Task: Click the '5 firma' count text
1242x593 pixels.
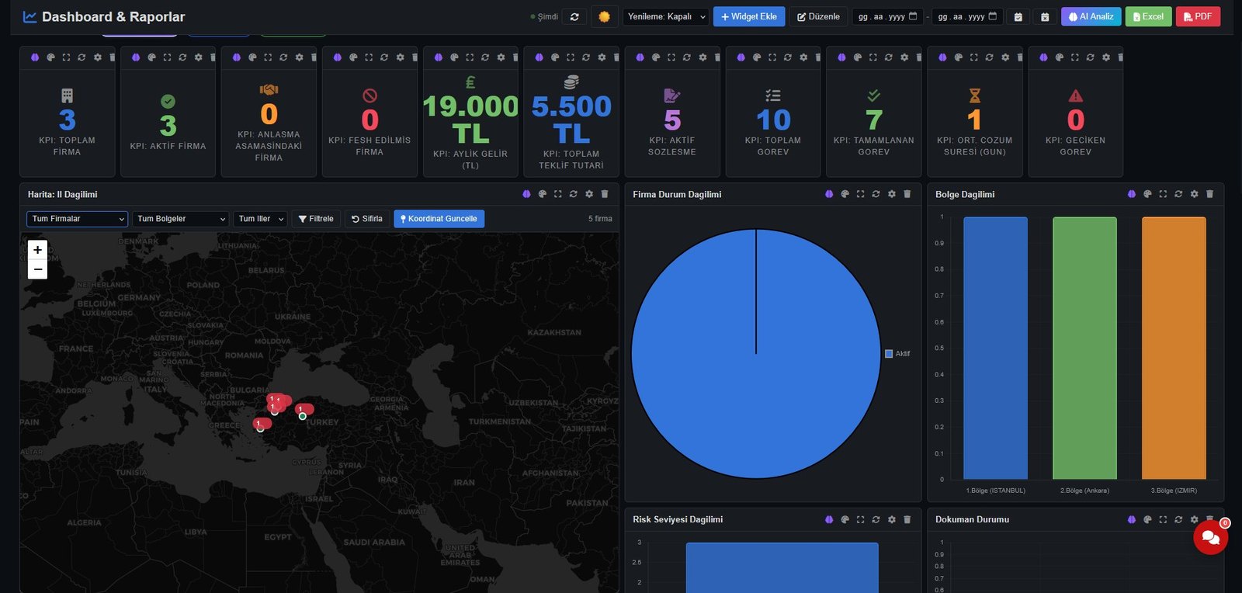Action: click(600, 219)
